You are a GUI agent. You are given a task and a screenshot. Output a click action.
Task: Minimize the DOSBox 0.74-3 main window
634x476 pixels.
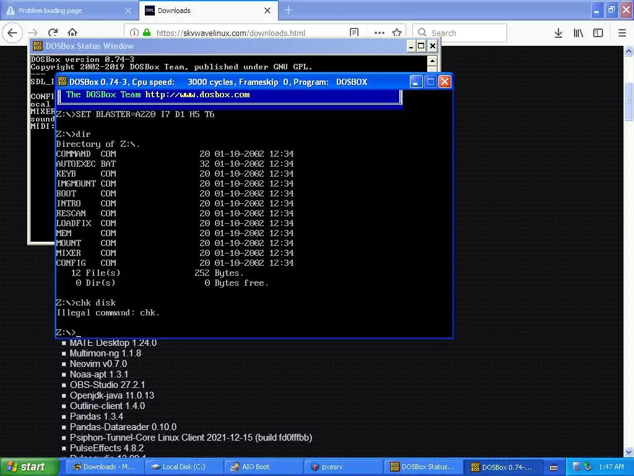click(415, 82)
